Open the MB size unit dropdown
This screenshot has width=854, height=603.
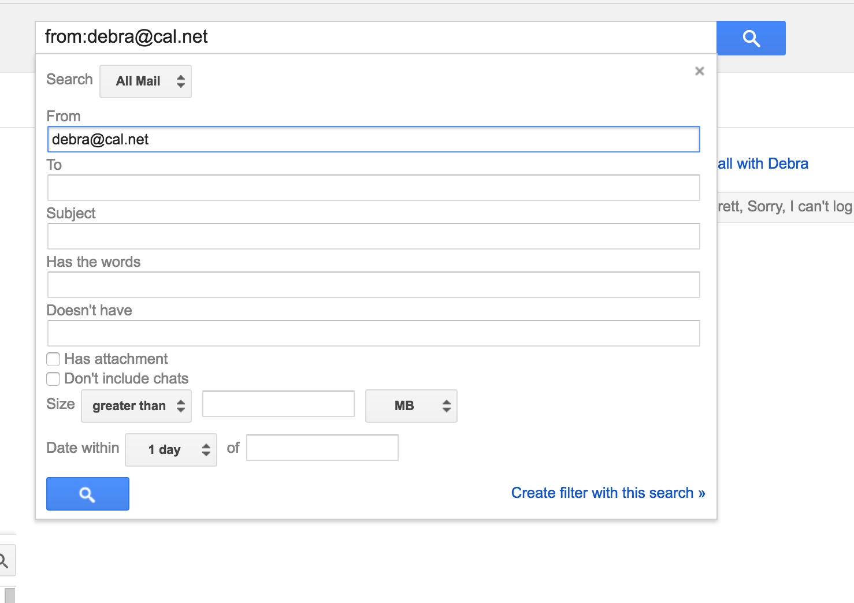point(411,406)
